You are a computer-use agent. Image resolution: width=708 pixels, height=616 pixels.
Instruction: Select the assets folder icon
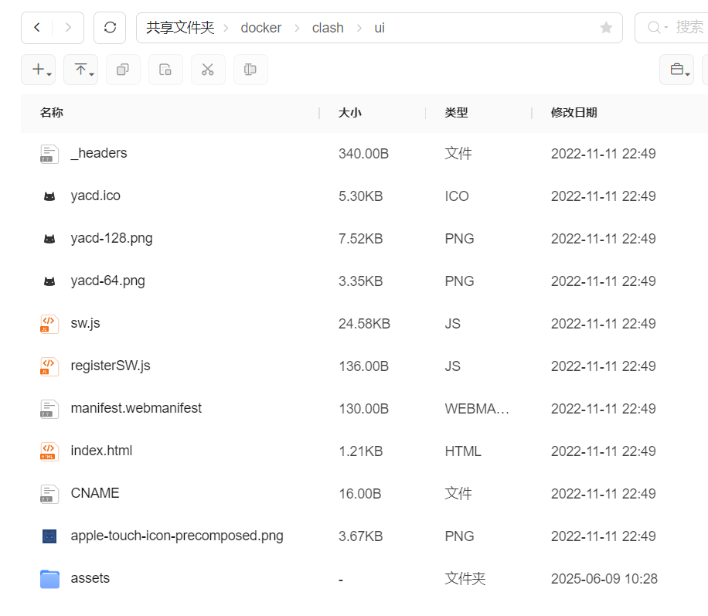coord(49,579)
